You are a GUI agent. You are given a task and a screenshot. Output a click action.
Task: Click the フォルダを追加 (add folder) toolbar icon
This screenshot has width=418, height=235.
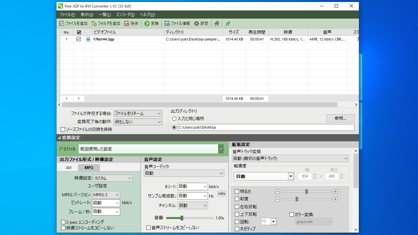tap(94, 23)
